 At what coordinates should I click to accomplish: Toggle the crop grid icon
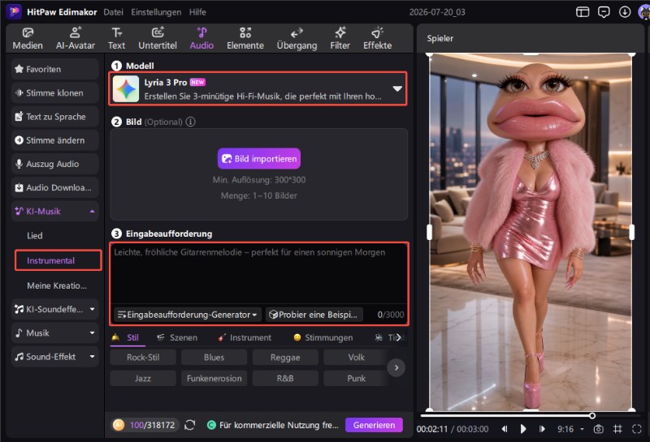point(617,429)
